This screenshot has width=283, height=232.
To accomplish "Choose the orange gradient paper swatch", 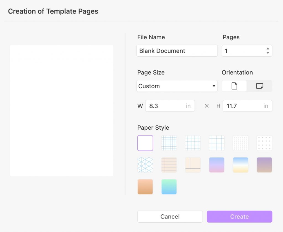I will 145,187.
